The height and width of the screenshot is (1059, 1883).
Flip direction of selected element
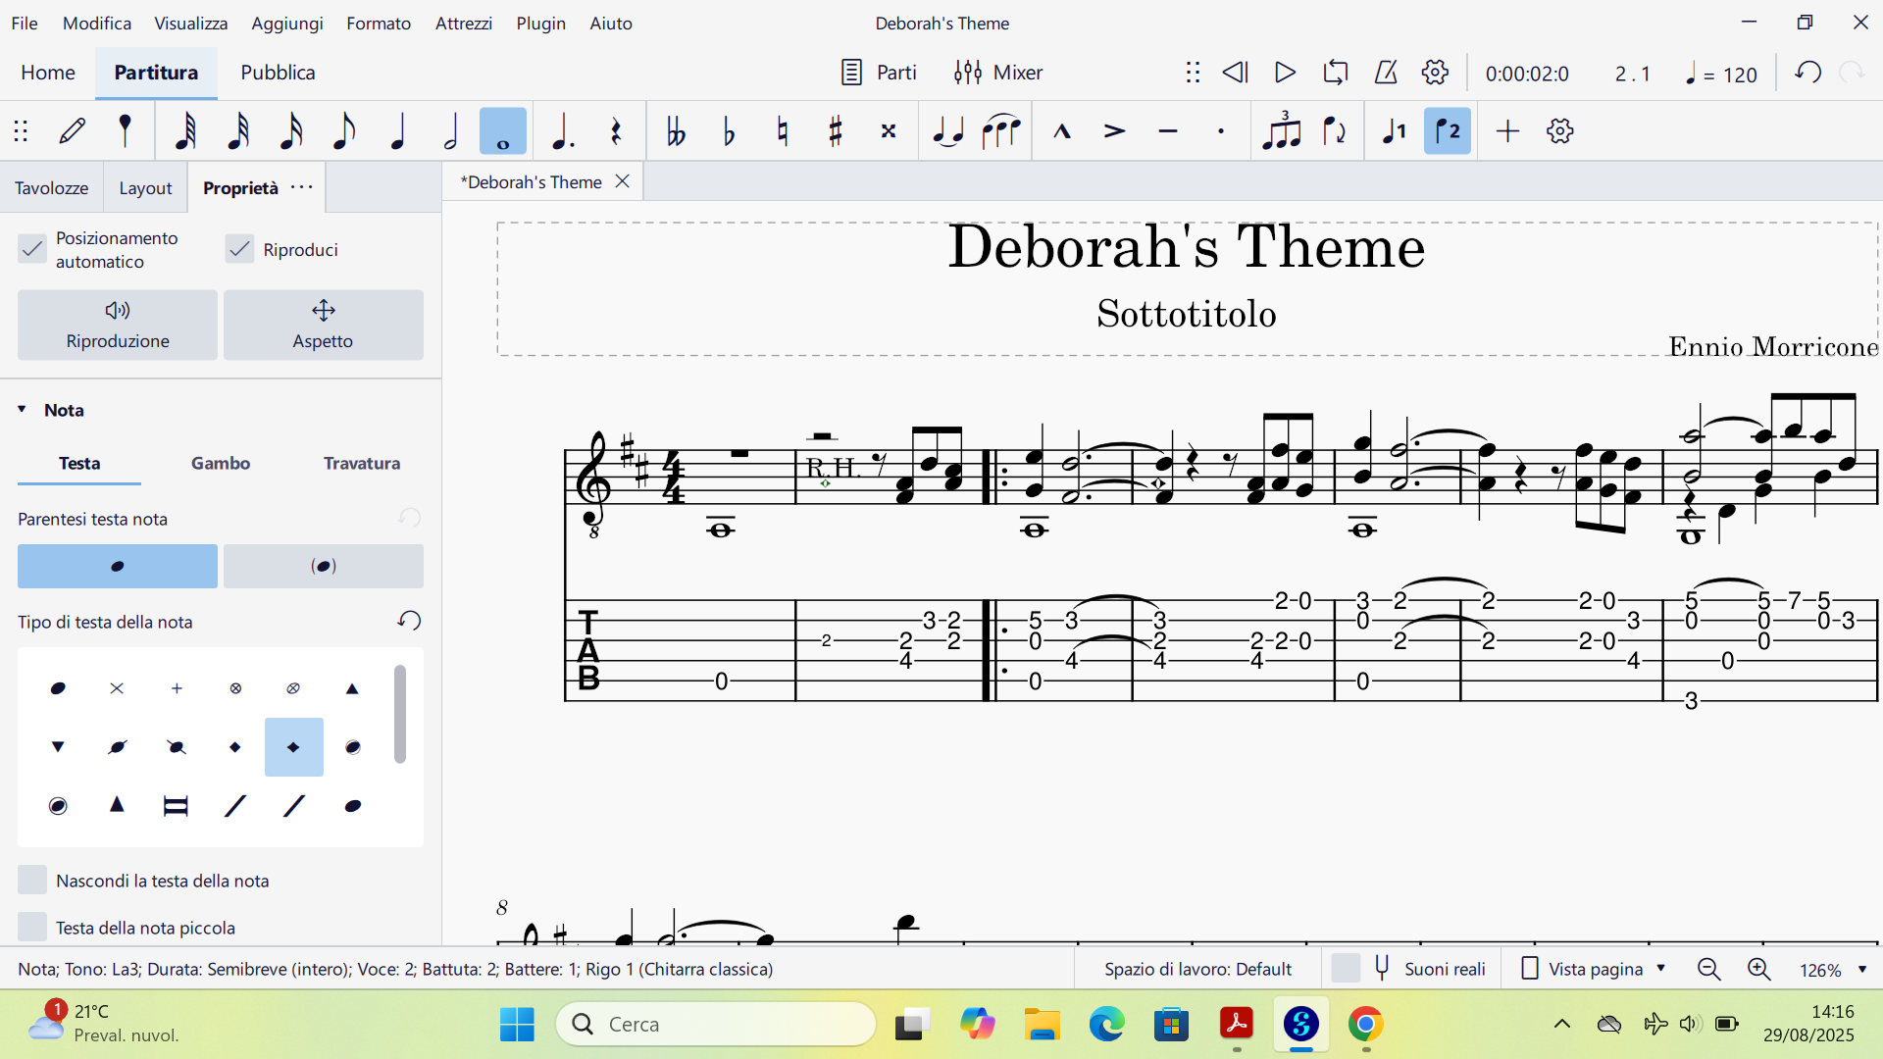pos(1335,130)
